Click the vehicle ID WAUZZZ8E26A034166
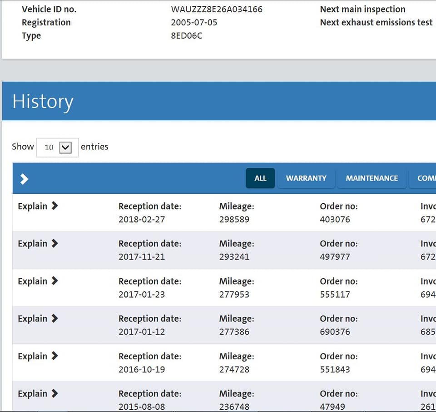Image resolution: width=436 pixels, height=412 pixels. tap(217, 9)
